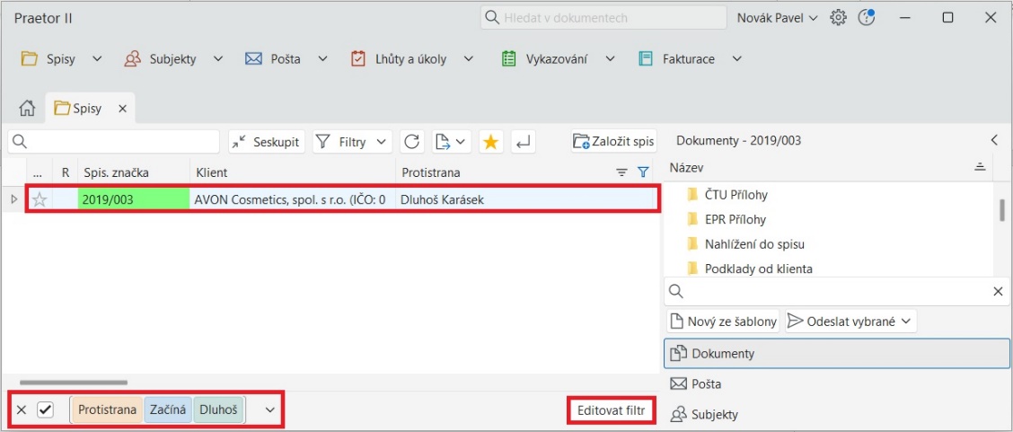
Task: Uncheck the active filter checkbox
Action: pyautogui.click(x=45, y=410)
